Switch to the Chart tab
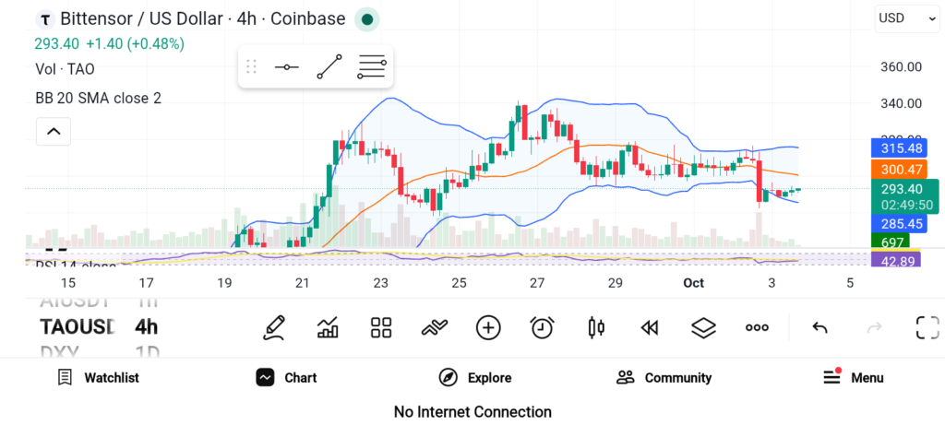This screenshot has width=945, height=425. tap(286, 377)
